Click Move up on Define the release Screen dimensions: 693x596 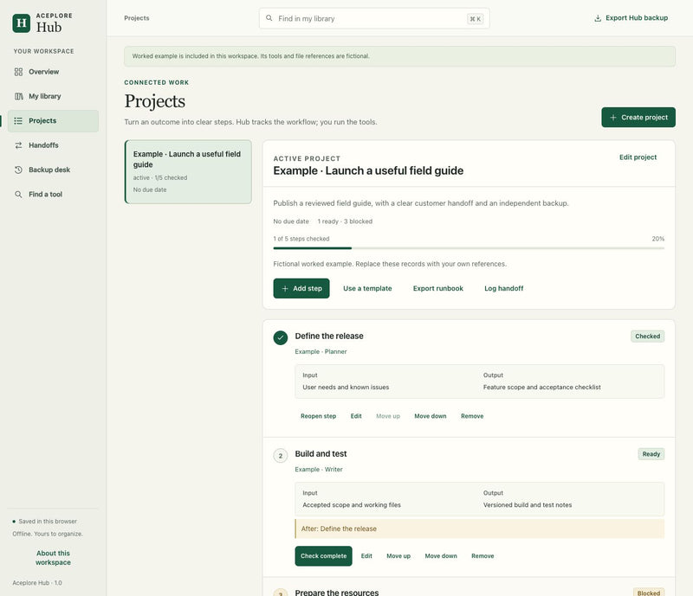coord(388,416)
